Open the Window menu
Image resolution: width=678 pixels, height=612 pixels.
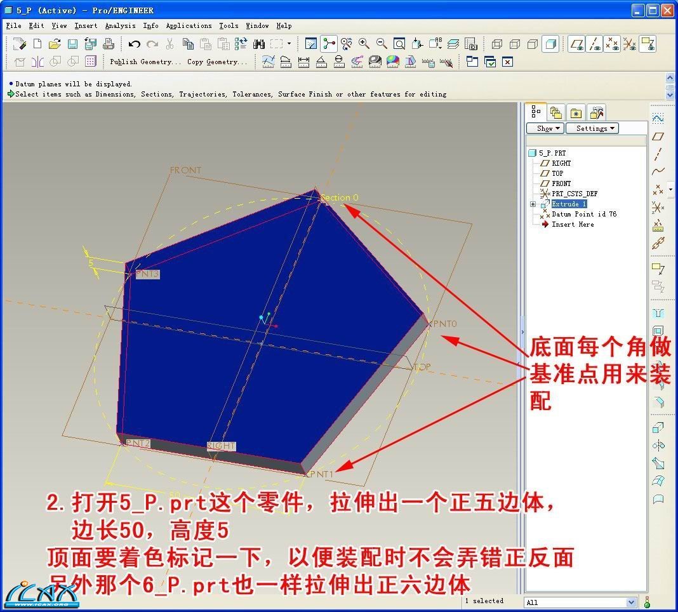click(x=257, y=26)
